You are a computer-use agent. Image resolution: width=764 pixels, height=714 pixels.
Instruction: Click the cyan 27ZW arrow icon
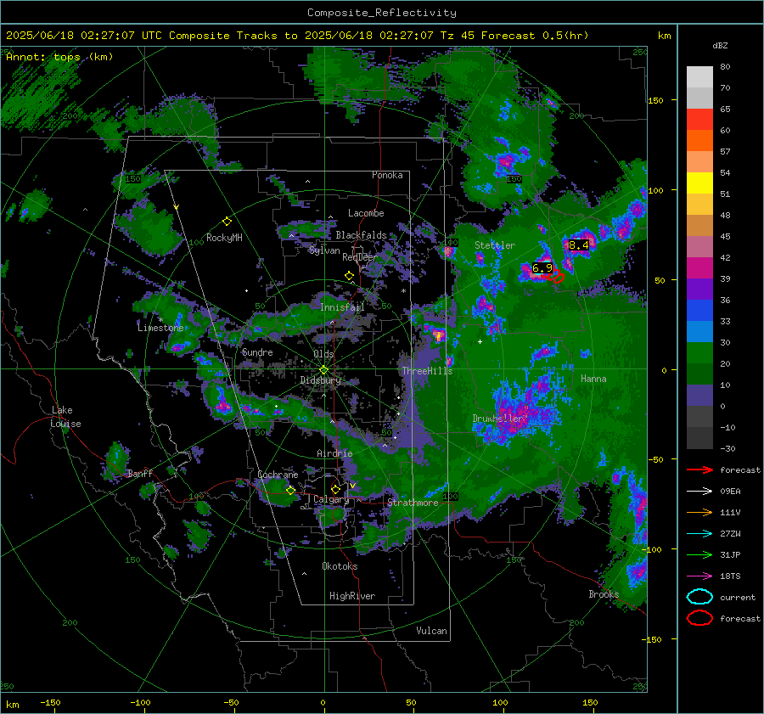pos(699,534)
